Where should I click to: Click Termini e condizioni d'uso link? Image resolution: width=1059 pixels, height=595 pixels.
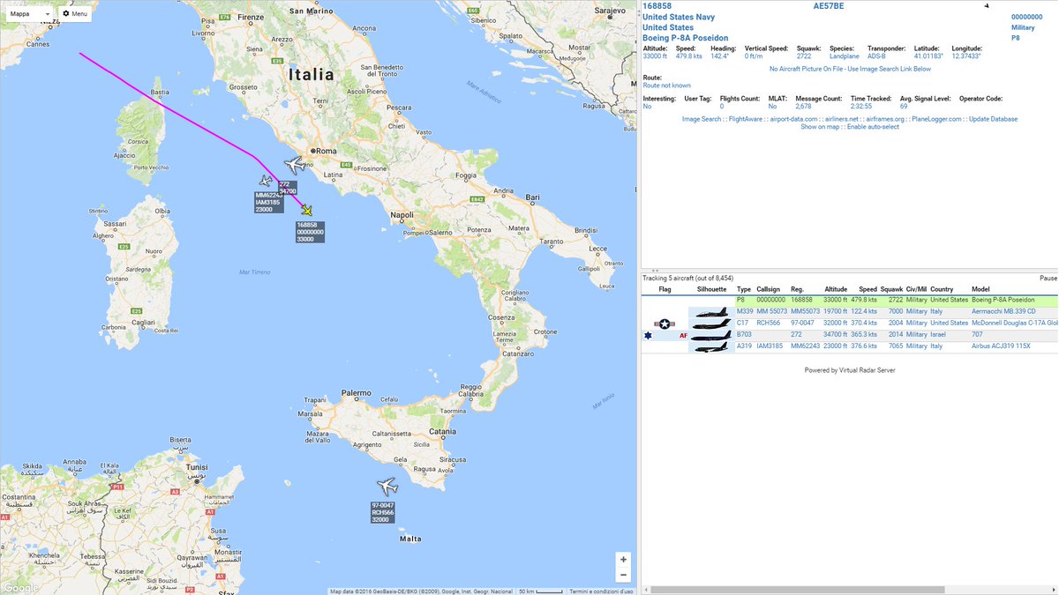601,591
